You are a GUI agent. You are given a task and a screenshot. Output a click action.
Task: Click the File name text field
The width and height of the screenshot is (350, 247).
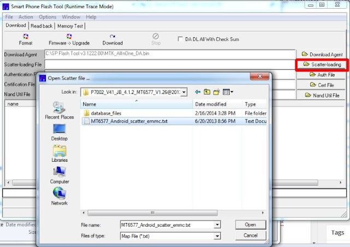(x=167, y=225)
